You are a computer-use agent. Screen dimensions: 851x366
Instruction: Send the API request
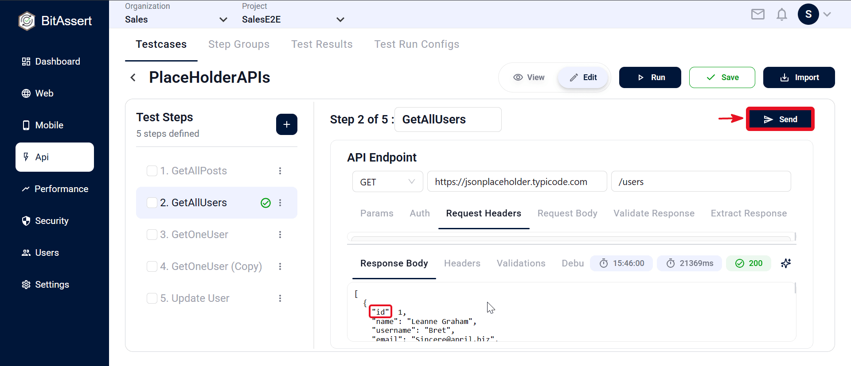tap(780, 119)
